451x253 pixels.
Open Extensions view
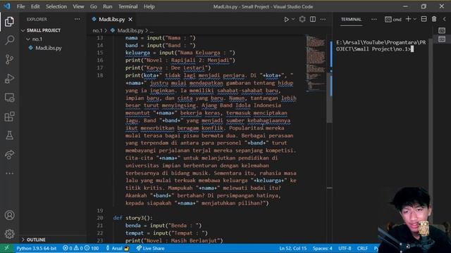9,117
